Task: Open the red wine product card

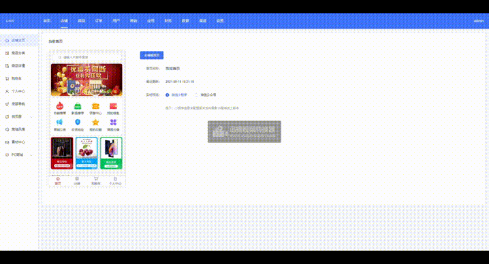Action: [x=62, y=153]
